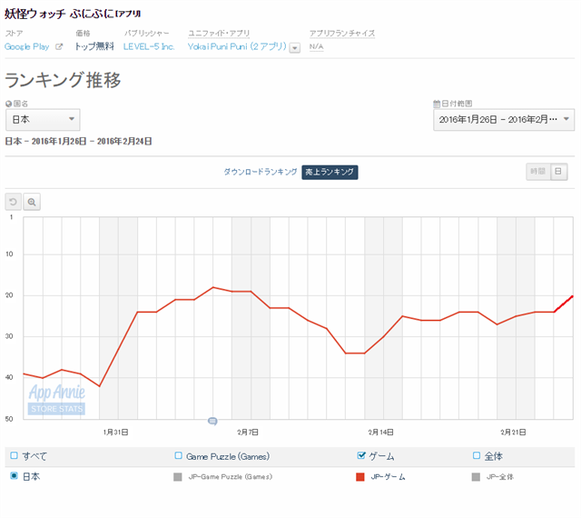Click the red JP-ゲーム legend swatch
The width and height of the screenshot is (581, 518).
coord(360,477)
